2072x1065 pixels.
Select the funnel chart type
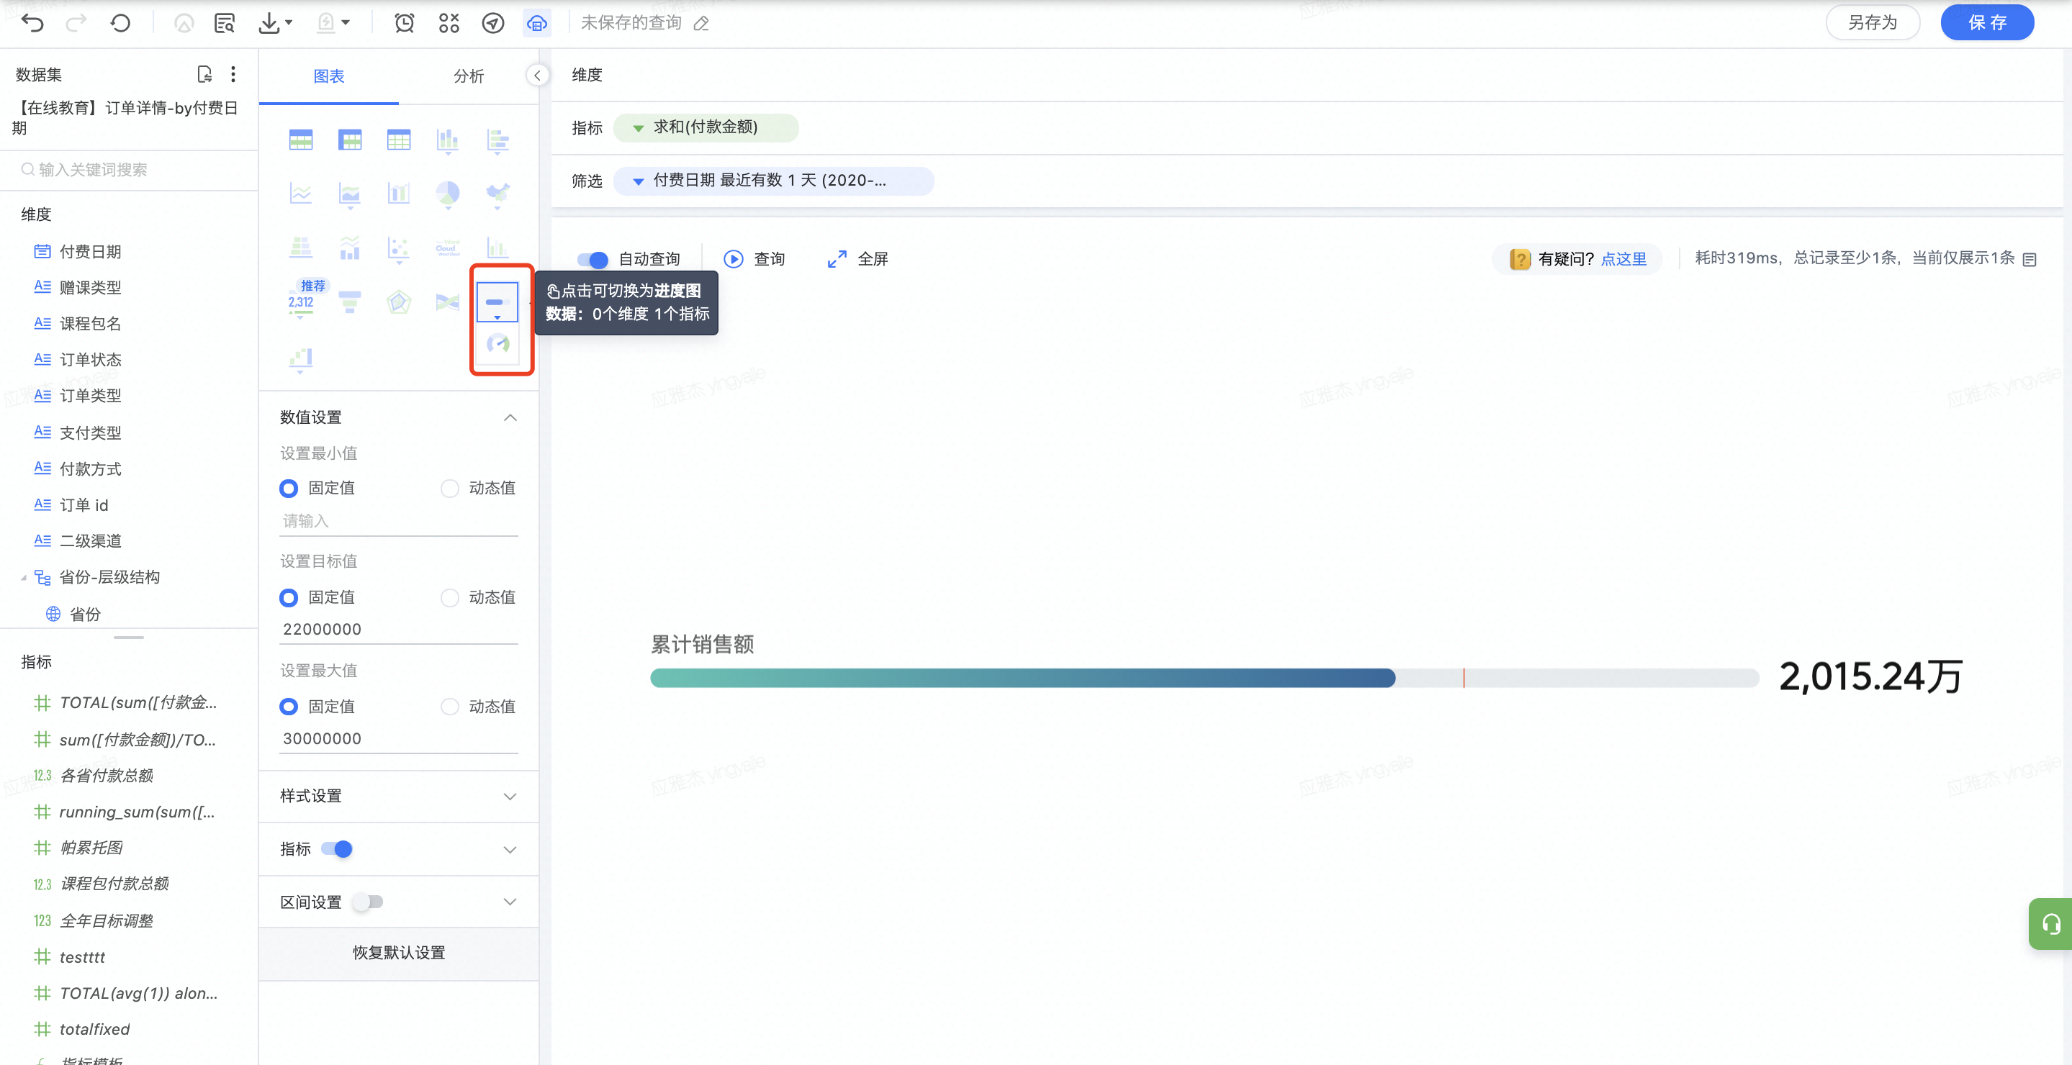(350, 302)
